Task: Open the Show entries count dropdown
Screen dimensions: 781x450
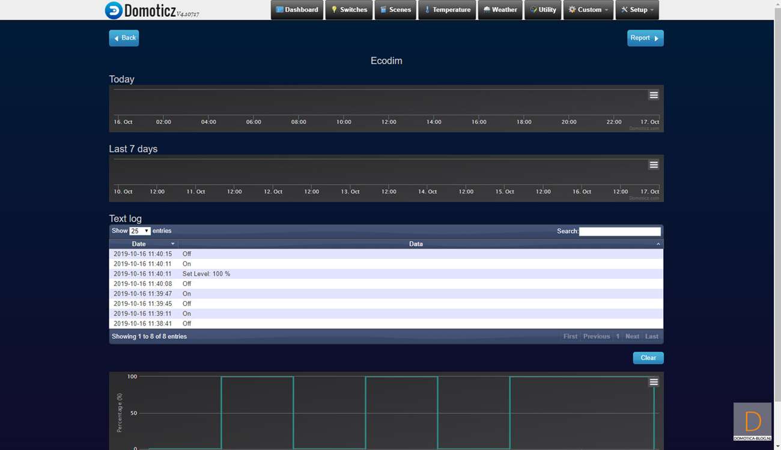Action: [x=140, y=231]
